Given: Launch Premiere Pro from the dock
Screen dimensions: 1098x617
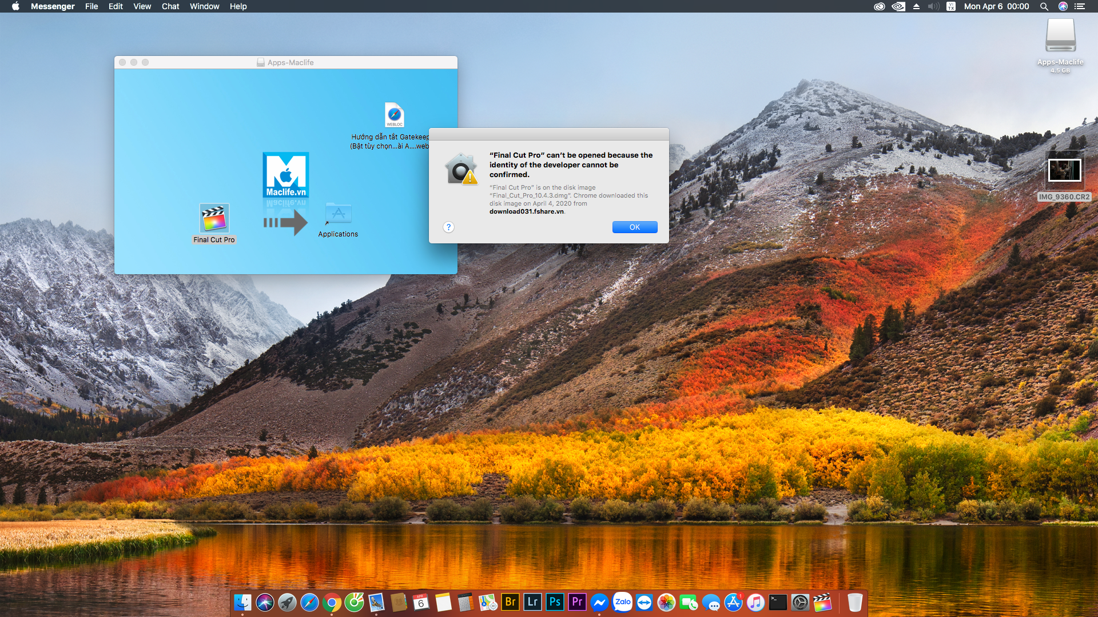Looking at the screenshot, I should tap(577, 602).
